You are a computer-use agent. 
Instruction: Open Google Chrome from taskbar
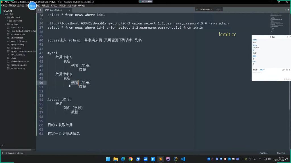131,159
